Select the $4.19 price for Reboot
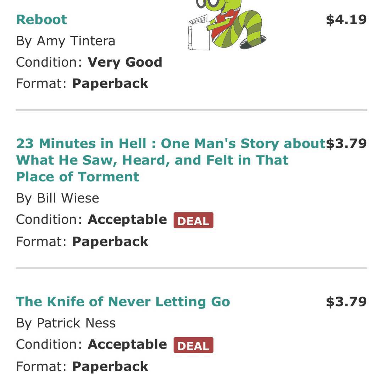Image resolution: width=383 pixels, height=383 pixels. (346, 20)
